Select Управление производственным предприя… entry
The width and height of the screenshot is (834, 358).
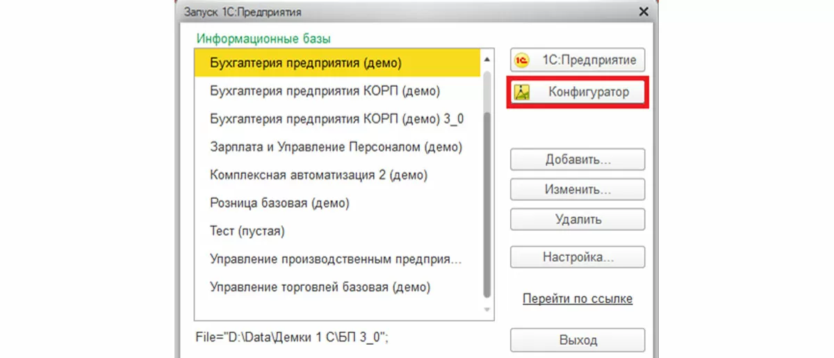click(x=336, y=259)
